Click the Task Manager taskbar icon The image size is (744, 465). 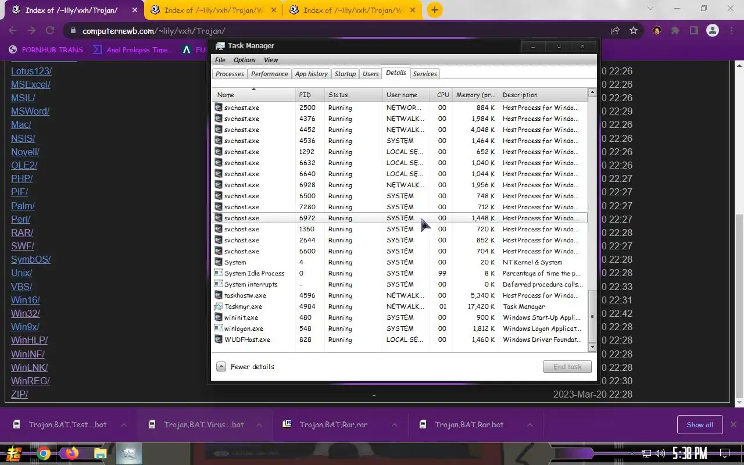tap(128, 453)
